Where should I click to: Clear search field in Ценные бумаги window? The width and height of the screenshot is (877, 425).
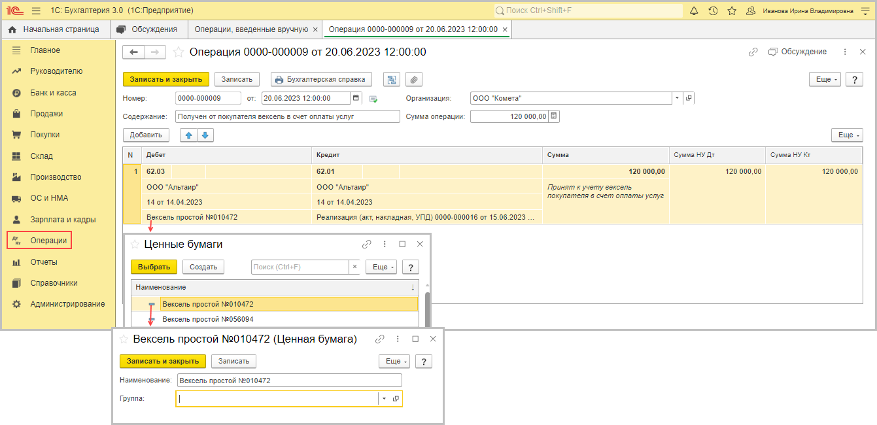coord(354,267)
